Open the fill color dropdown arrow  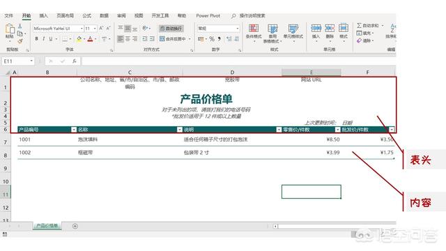point(84,39)
